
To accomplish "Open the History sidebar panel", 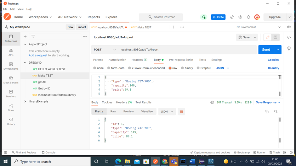I will [11, 121].
